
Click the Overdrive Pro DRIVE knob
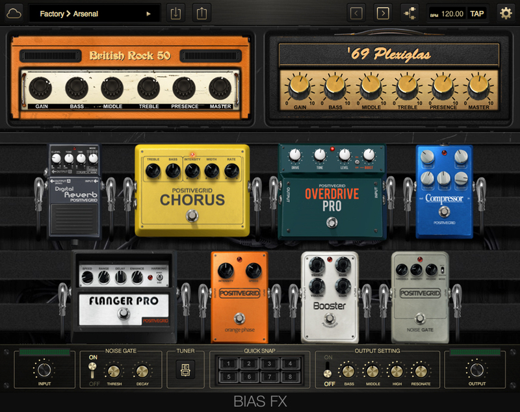click(x=295, y=155)
